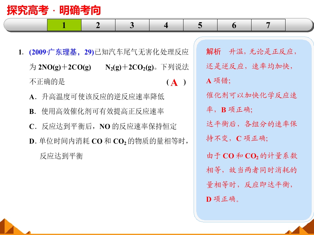Go to question tab 6
The width and height of the screenshot is (314, 235).
[x=234, y=25]
